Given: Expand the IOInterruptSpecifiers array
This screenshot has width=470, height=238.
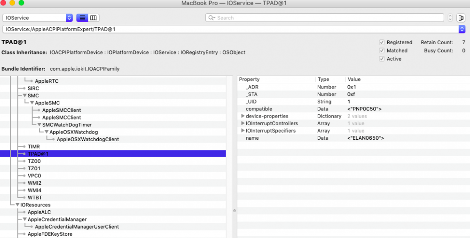Looking at the screenshot, I should (243, 131).
